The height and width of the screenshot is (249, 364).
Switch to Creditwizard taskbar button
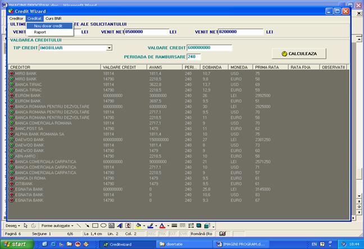click(128, 244)
